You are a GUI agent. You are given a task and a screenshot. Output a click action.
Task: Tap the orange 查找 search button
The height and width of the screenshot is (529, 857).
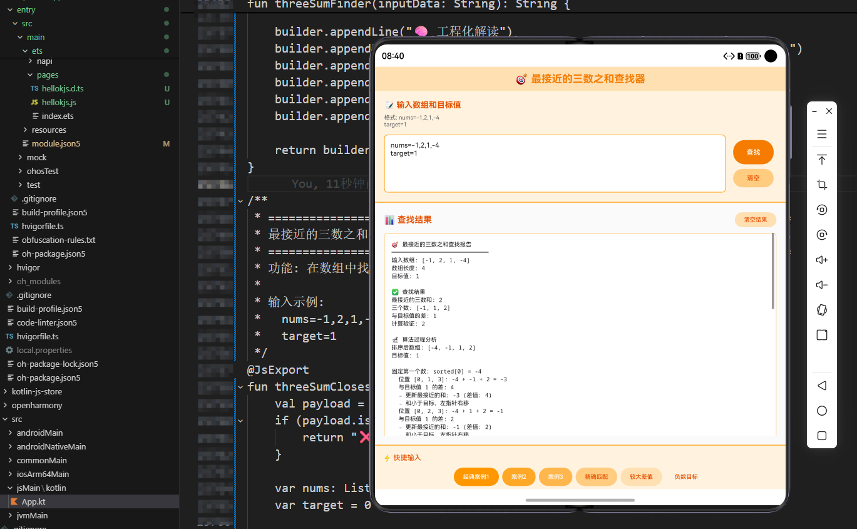pos(753,152)
